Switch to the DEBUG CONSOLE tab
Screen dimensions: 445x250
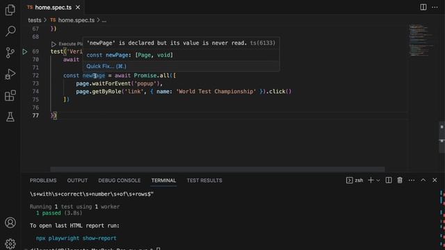(120, 181)
